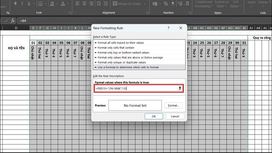Click the Comma Style icon

point(172,4)
